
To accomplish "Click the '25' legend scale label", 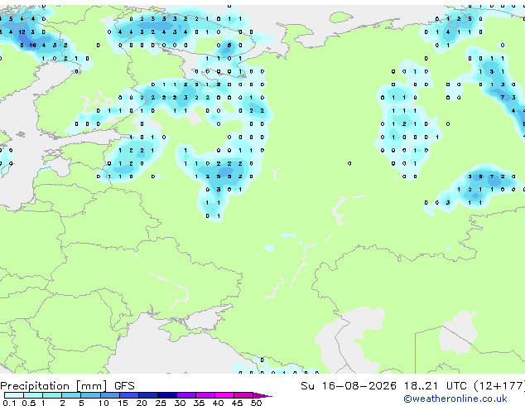I will [x=161, y=403].
